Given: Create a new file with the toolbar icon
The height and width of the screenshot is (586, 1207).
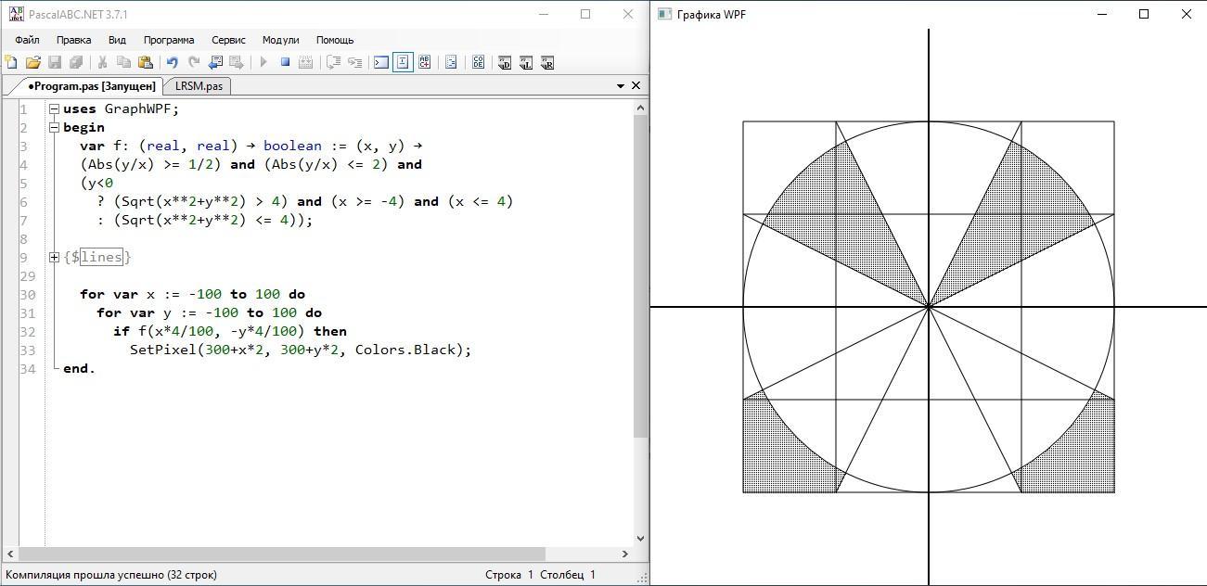Looking at the screenshot, I should click(11, 62).
